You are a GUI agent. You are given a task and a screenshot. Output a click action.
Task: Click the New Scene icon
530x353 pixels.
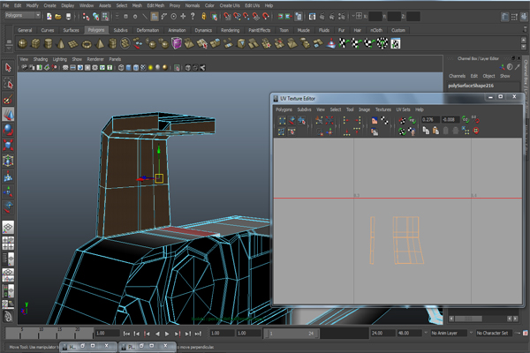[49, 17]
